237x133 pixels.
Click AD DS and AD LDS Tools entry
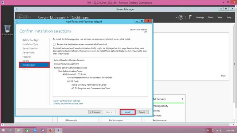(74, 74)
